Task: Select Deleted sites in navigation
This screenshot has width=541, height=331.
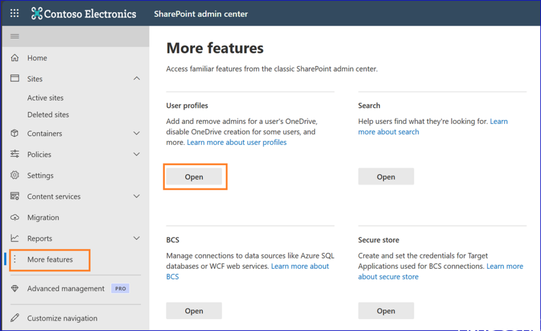Action: pos(48,115)
